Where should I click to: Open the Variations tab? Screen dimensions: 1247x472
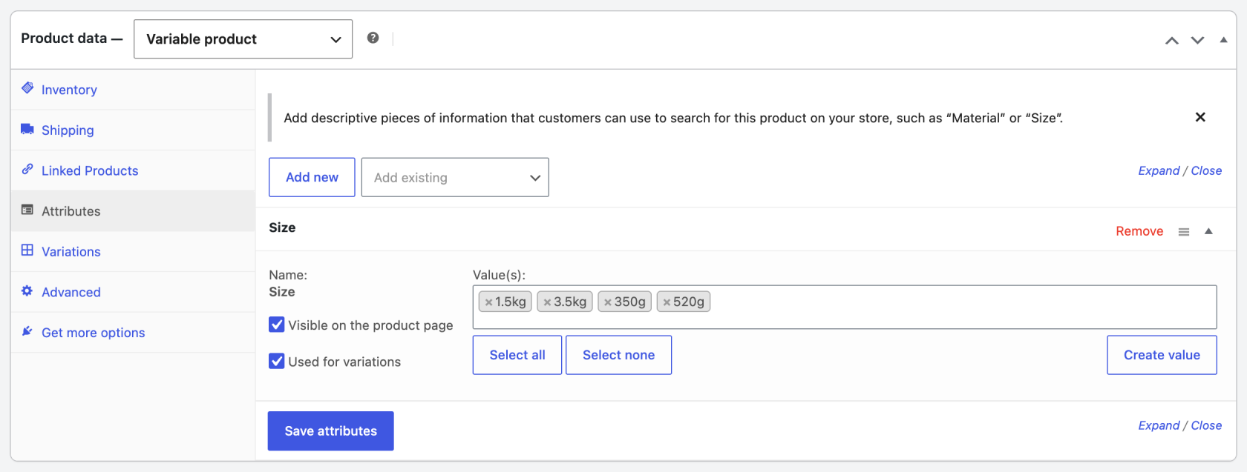[133, 252]
